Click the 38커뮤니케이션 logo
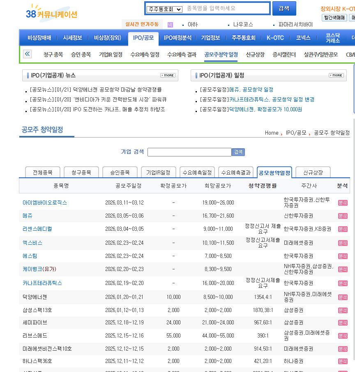355x372 pixels. [52, 14]
